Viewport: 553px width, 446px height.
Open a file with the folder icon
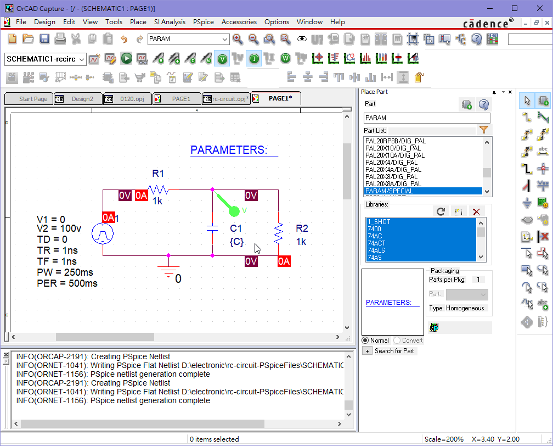[x=28, y=38]
